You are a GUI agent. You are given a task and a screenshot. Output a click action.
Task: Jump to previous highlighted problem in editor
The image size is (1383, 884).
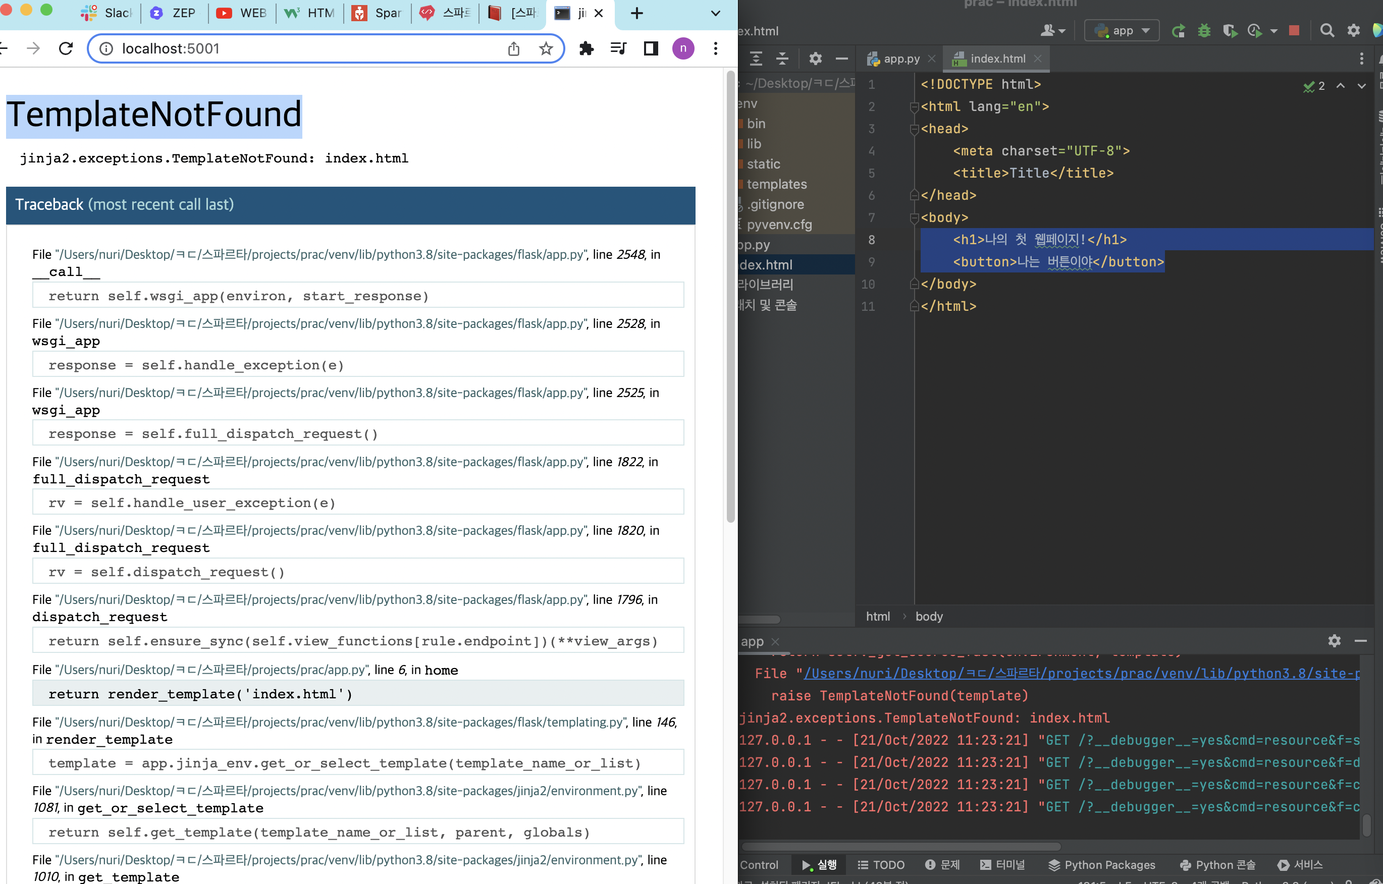point(1341,86)
